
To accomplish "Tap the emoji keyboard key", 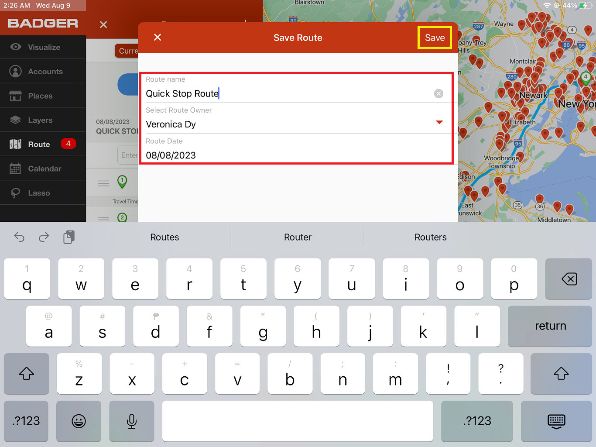I will tap(79, 421).
